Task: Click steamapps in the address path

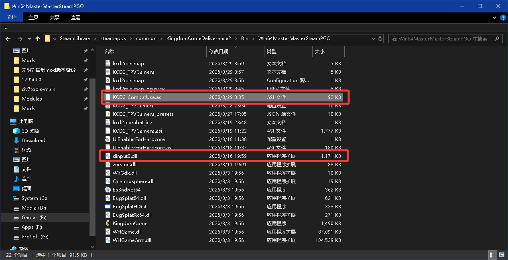Action: 113,38
